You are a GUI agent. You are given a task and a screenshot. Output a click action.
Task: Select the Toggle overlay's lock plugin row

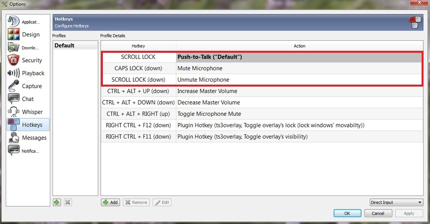pos(262,125)
